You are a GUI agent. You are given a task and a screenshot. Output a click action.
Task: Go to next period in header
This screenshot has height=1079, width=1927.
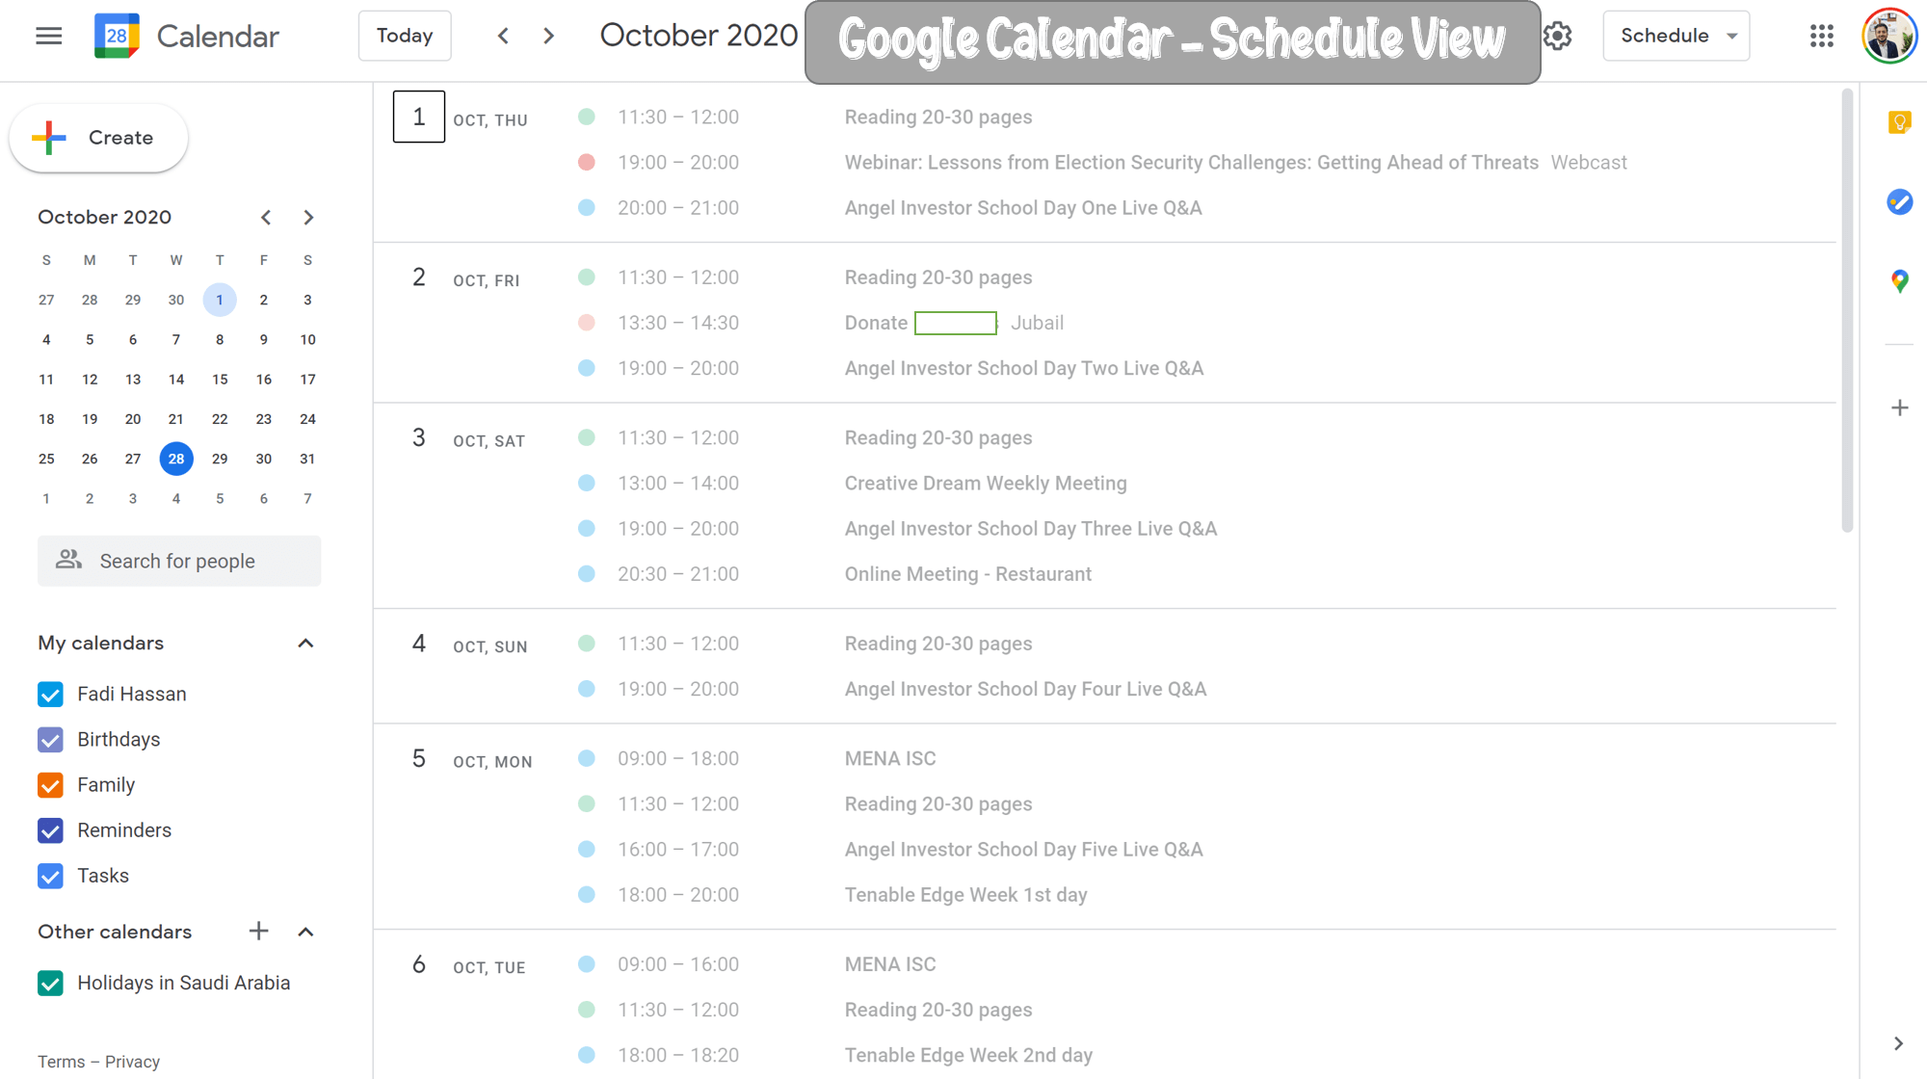click(x=549, y=37)
